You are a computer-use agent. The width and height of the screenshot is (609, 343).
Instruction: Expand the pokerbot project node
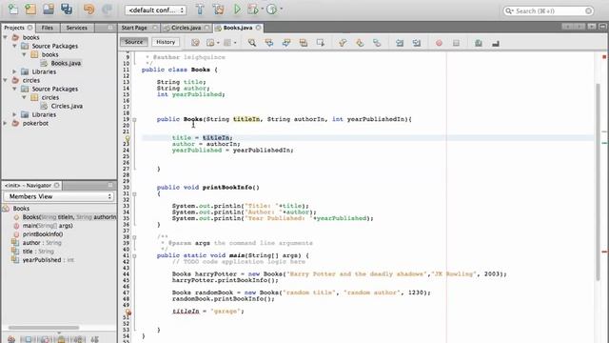(x=6, y=123)
